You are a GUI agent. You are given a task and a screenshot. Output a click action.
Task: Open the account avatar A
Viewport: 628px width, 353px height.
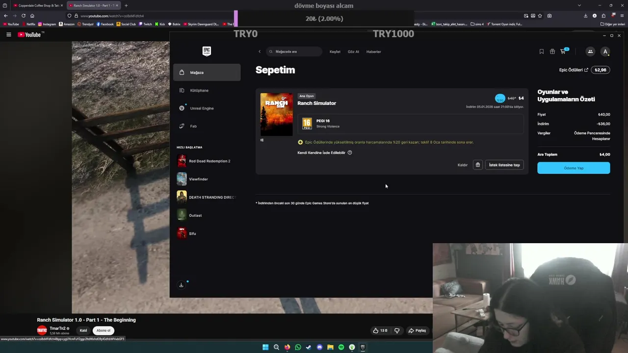tap(605, 51)
